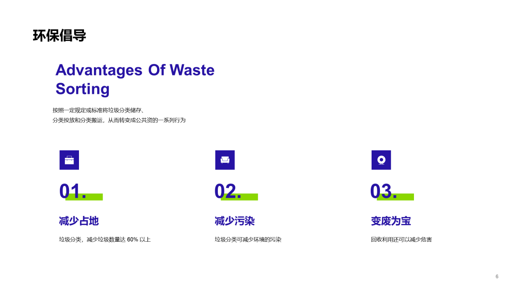
Task: Click the webcam icon above 03.
Action: 381,160
